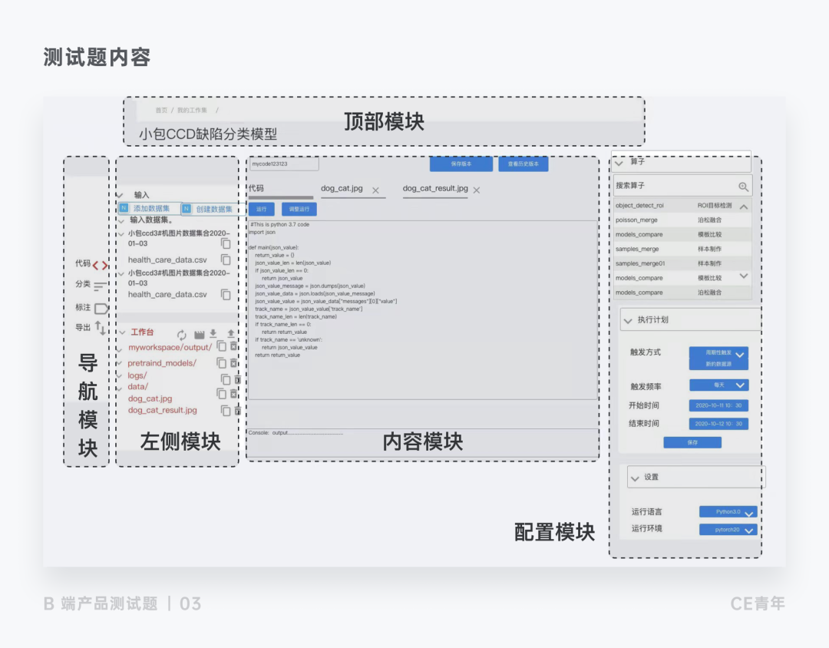Switch to the dog_cat_result.jpg tab
The image size is (829, 648).
click(434, 189)
